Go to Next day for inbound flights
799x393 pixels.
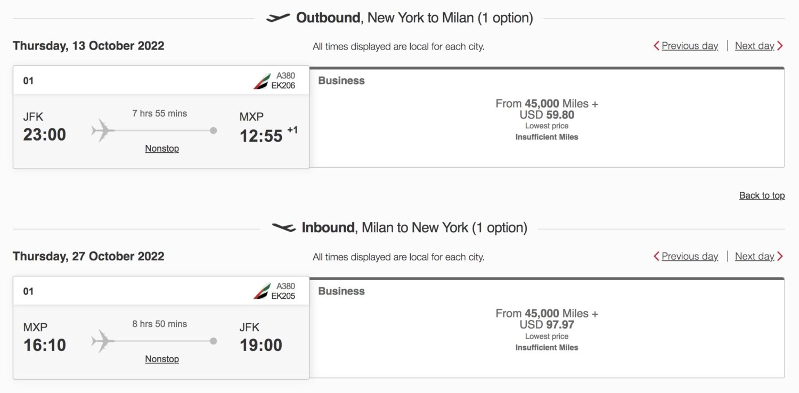754,256
